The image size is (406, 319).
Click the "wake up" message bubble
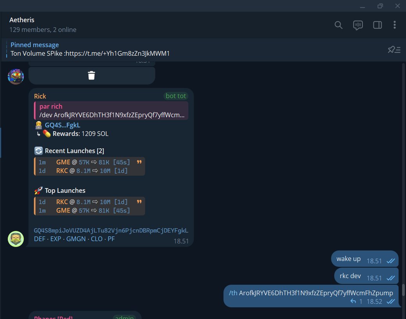(365, 259)
